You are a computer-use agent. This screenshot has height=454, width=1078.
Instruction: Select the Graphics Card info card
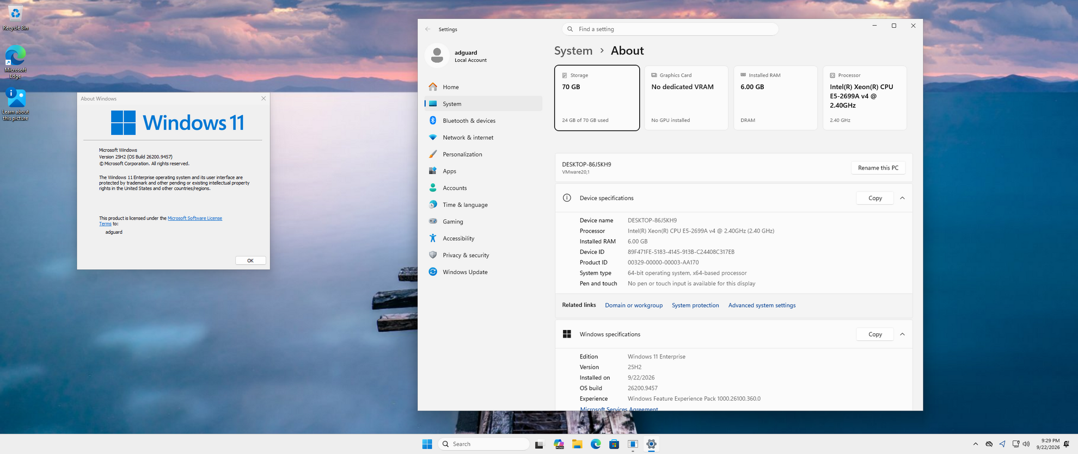tap(686, 98)
